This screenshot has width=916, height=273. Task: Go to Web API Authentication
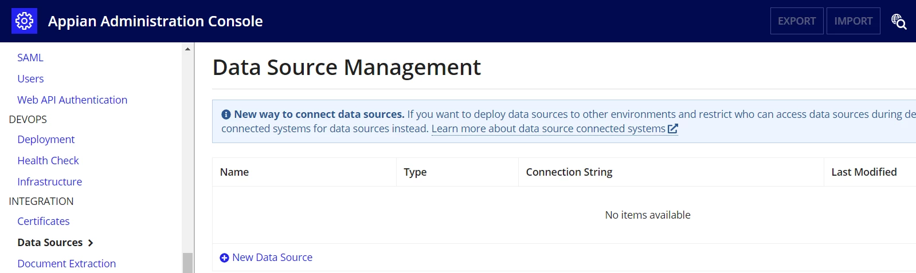pyautogui.click(x=72, y=100)
